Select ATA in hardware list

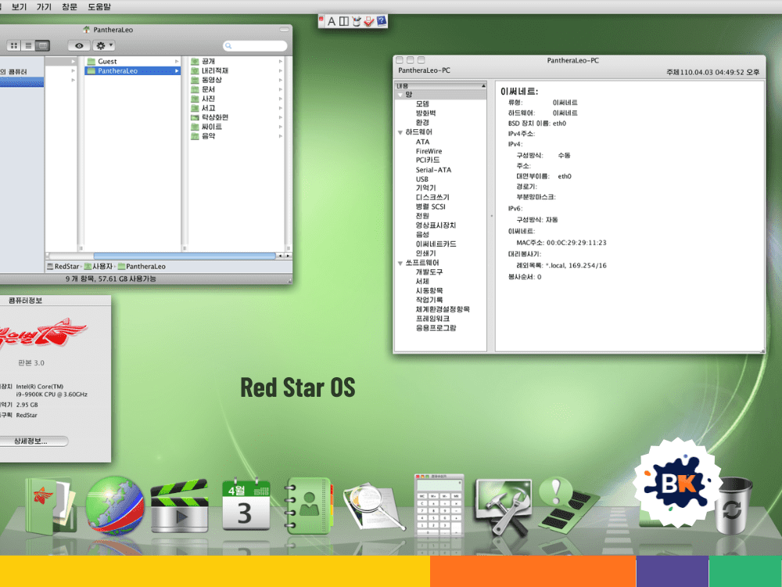coord(422,142)
